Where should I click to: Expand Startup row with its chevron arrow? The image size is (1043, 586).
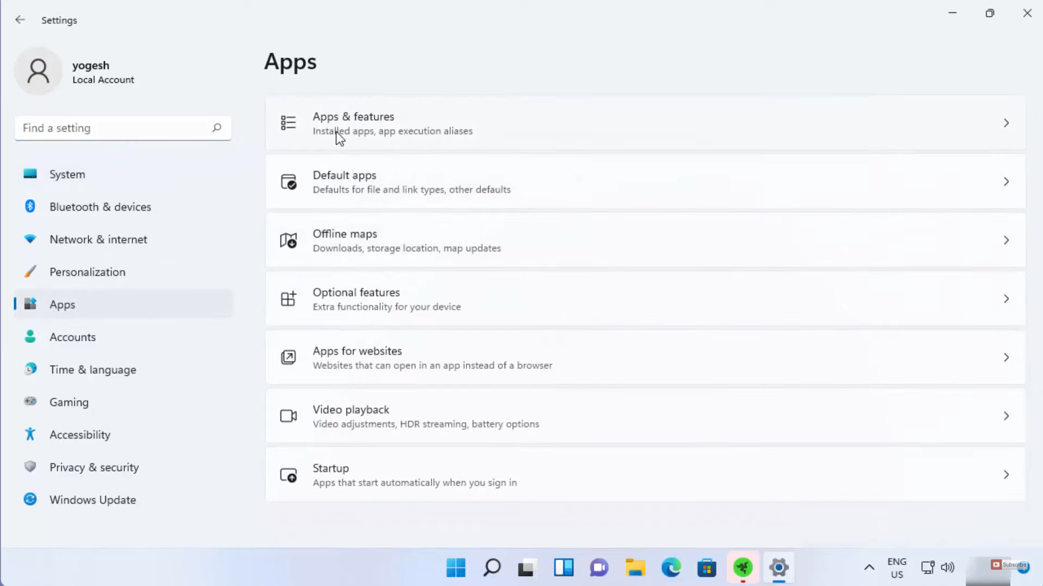(1006, 475)
